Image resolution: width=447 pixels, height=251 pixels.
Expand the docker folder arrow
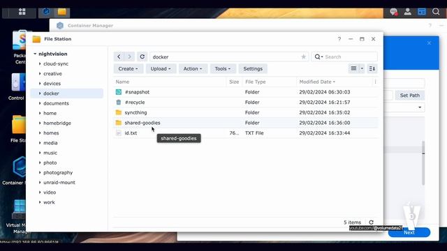click(40, 93)
